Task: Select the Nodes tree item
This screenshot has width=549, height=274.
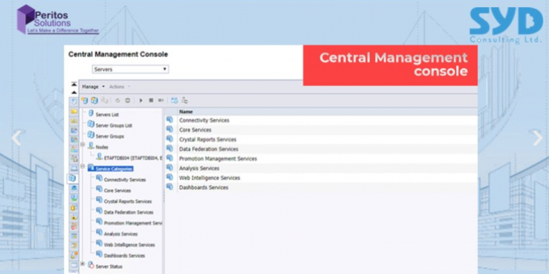Action: point(102,147)
